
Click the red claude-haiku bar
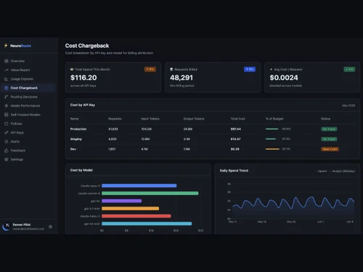[x=136, y=216]
